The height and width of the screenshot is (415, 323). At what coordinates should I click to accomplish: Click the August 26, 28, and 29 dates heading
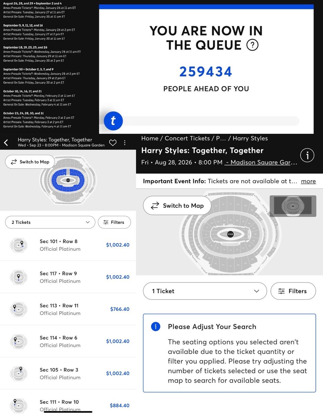[x=33, y=3]
